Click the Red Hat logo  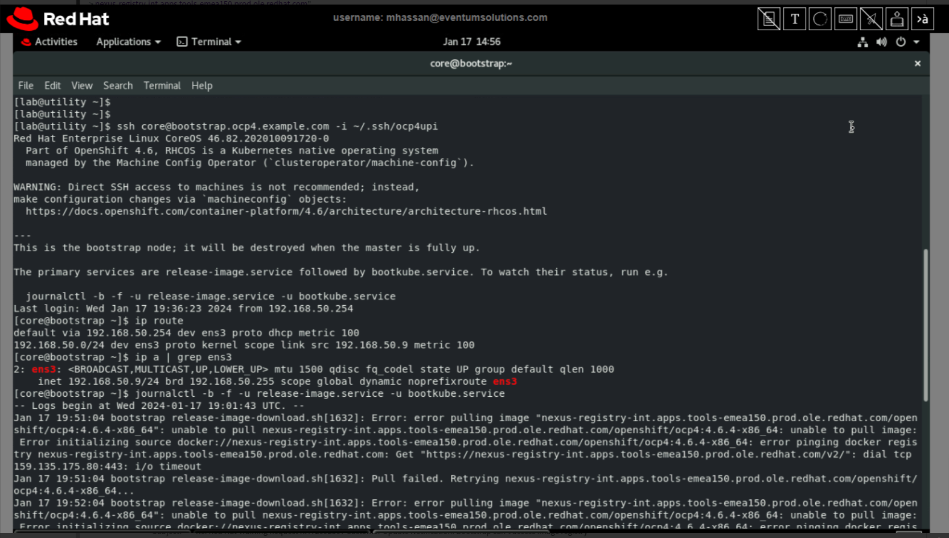tap(58, 19)
